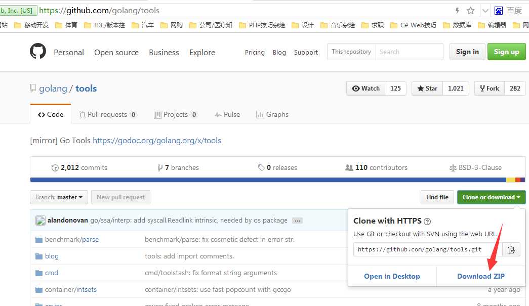Expand address bar dropdown arrow
This screenshot has width=529, height=306.
click(485, 11)
